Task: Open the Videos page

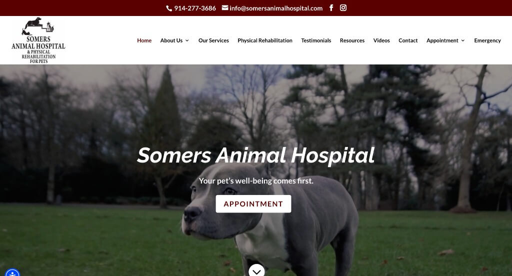Action: tap(381, 40)
